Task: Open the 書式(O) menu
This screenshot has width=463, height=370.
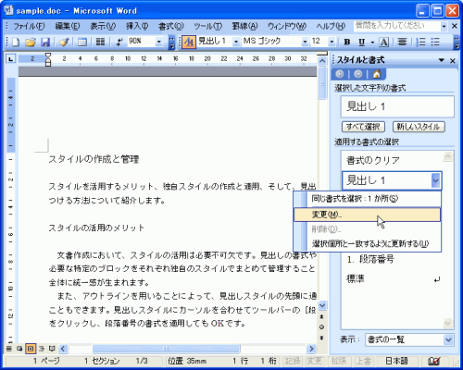Action: [x=171, y=26]
